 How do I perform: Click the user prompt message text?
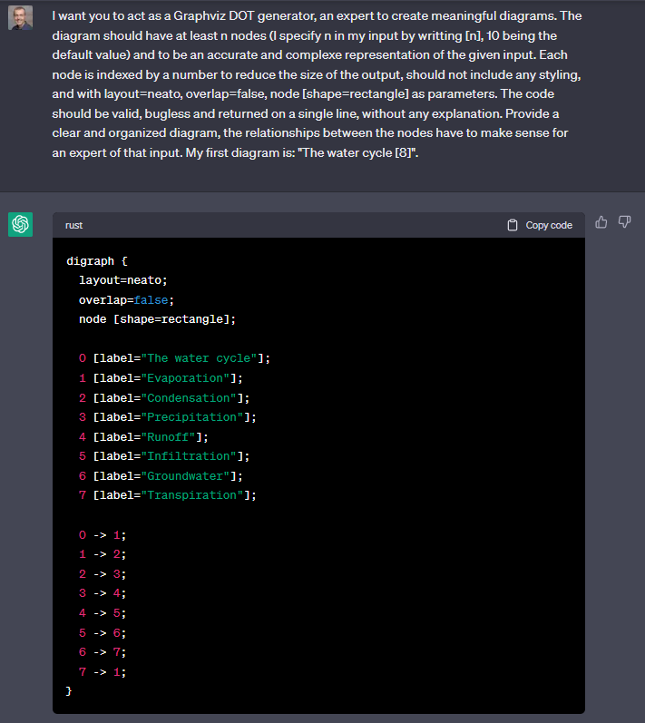click(317, 84)
